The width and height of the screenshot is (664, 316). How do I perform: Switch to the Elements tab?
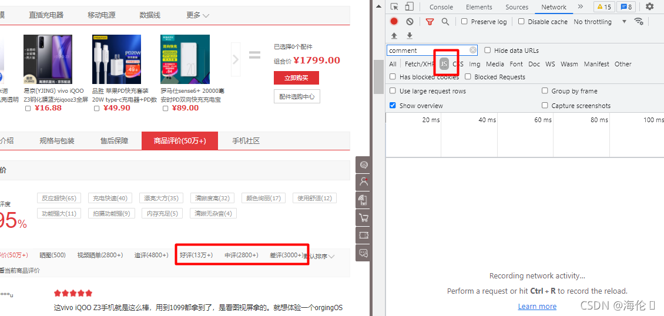point(479,7)
